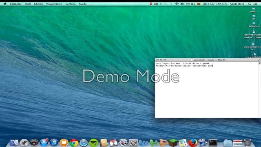Image resolution: width=261 pixels, height=147 pixels.
Task: Click the volume speaker icon in menu bar
Action: [182, 4]
